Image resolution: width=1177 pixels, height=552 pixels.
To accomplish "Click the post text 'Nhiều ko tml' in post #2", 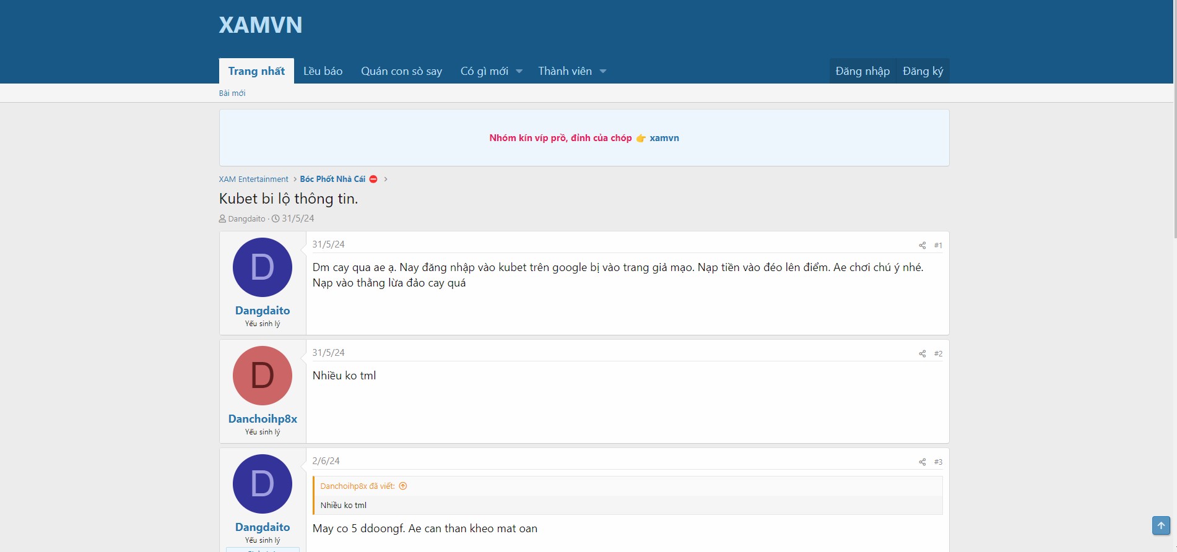I will 344,376.
